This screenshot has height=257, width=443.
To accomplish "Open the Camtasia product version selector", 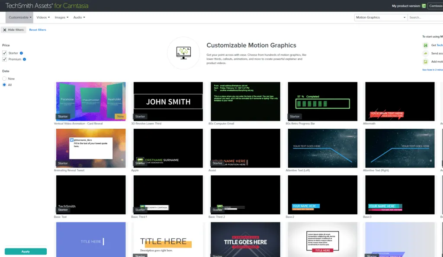I will [435, 6].
